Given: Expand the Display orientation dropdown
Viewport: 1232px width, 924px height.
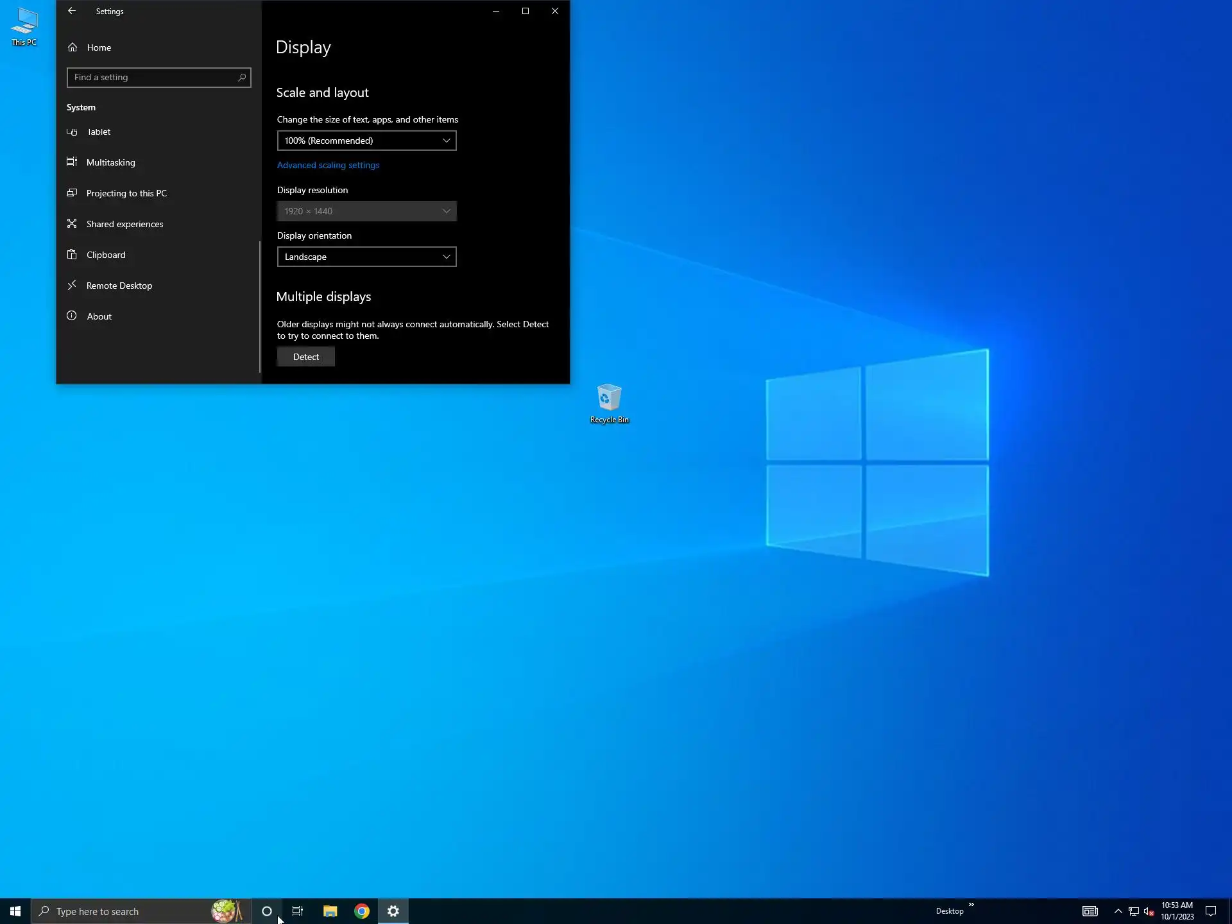Looking at the screenshot, I should [x=366, y=257].
